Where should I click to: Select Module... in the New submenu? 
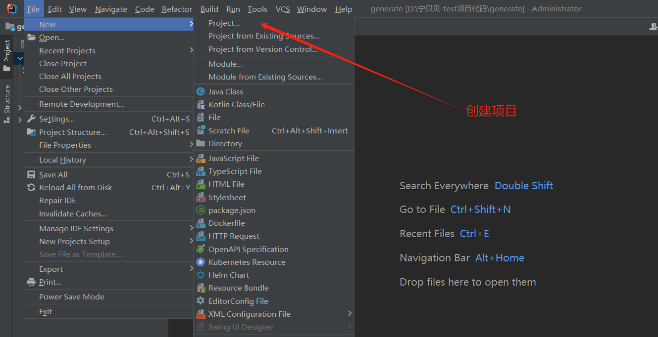click(x=274, y=64)
